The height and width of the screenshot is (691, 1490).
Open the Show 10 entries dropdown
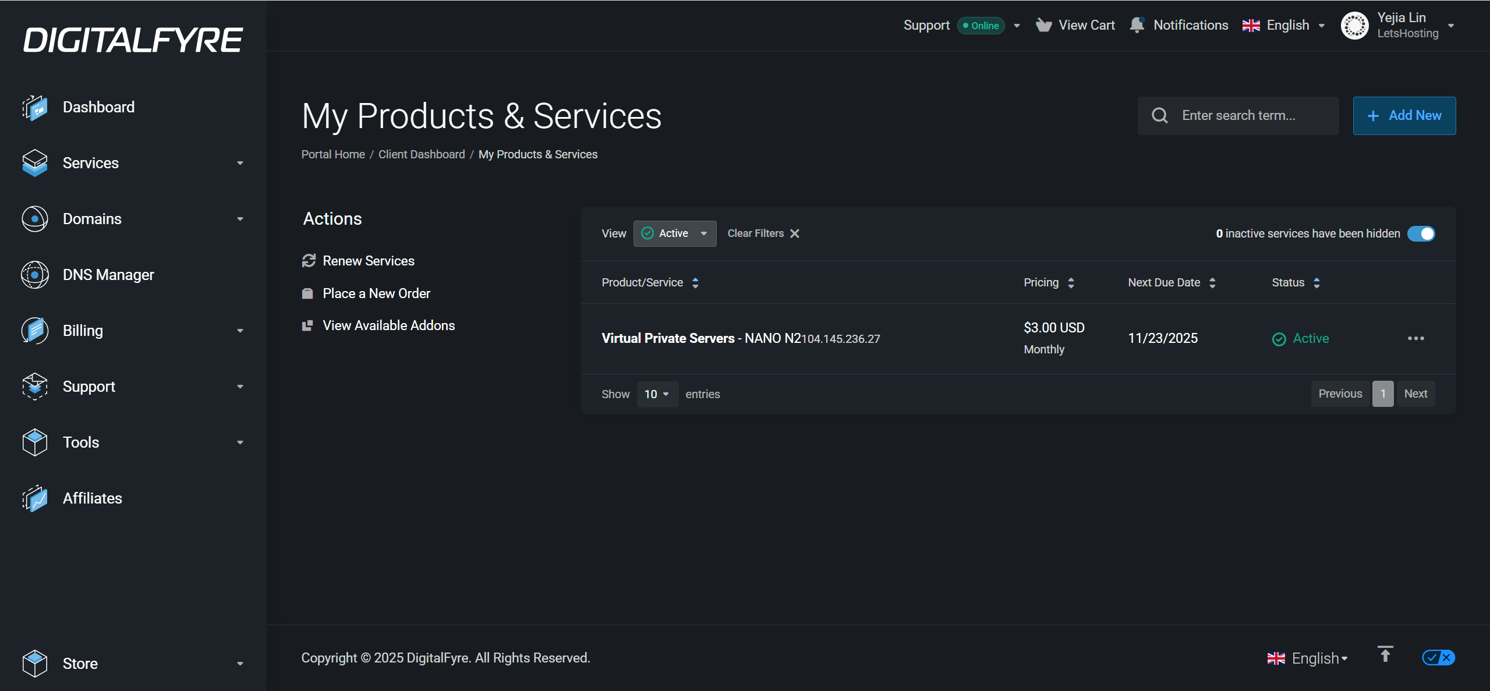[657, 394]
